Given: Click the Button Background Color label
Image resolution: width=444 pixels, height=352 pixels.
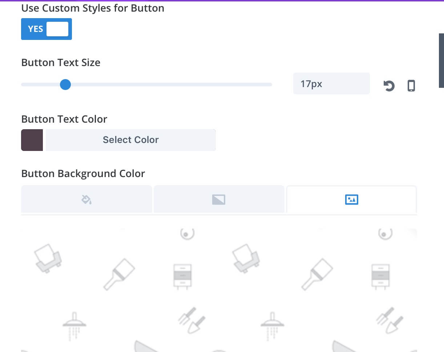Looking at the screenshot, I should pyautogui.click(x=83, y=173).
